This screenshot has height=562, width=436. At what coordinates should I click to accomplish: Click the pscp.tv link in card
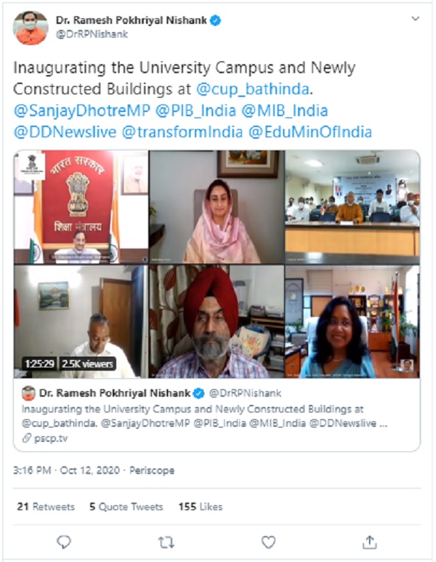45,438
